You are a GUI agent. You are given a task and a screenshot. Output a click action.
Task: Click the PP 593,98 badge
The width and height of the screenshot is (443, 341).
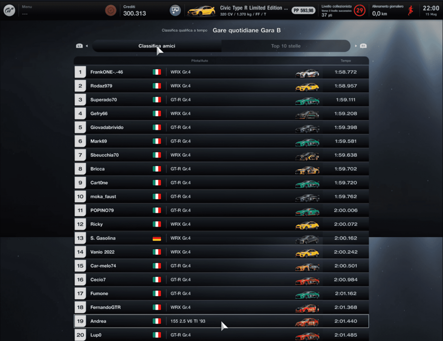[303, 11]
